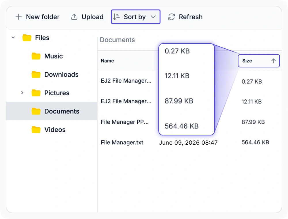
Task: Click the 0.27 KB cell in Size column
Action: [252, 81]
